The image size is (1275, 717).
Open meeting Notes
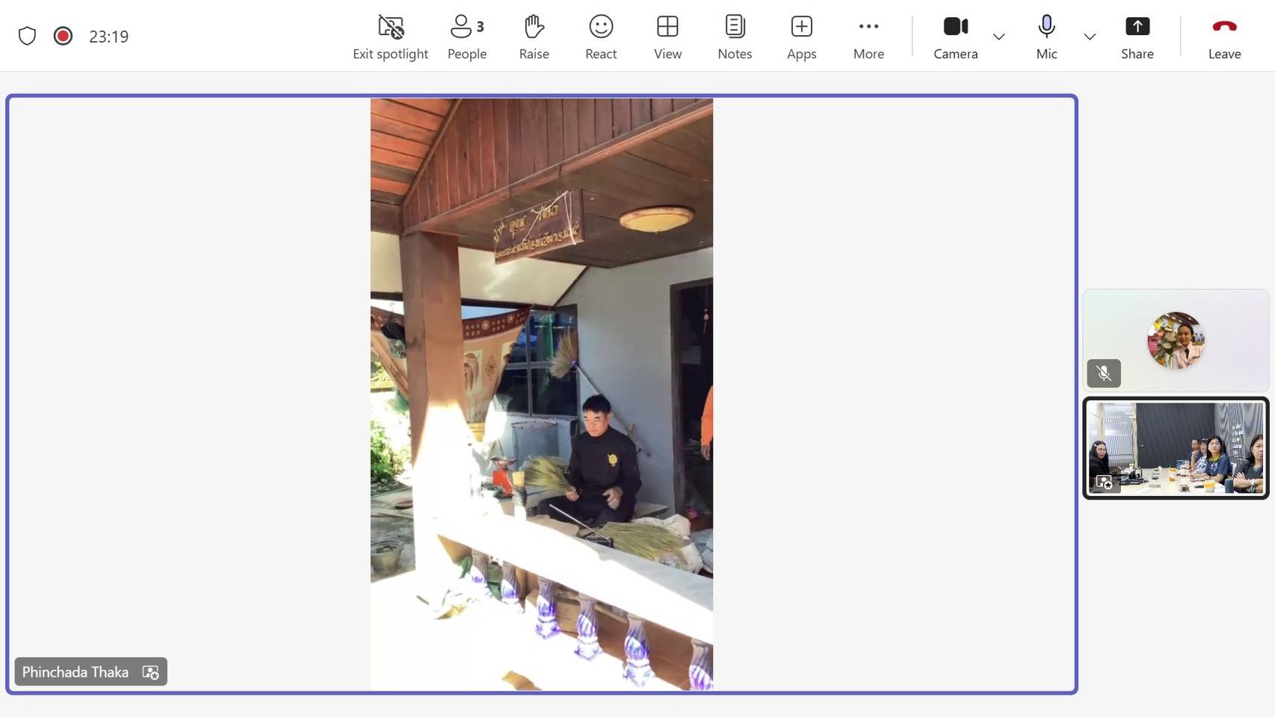pos(735,37)
